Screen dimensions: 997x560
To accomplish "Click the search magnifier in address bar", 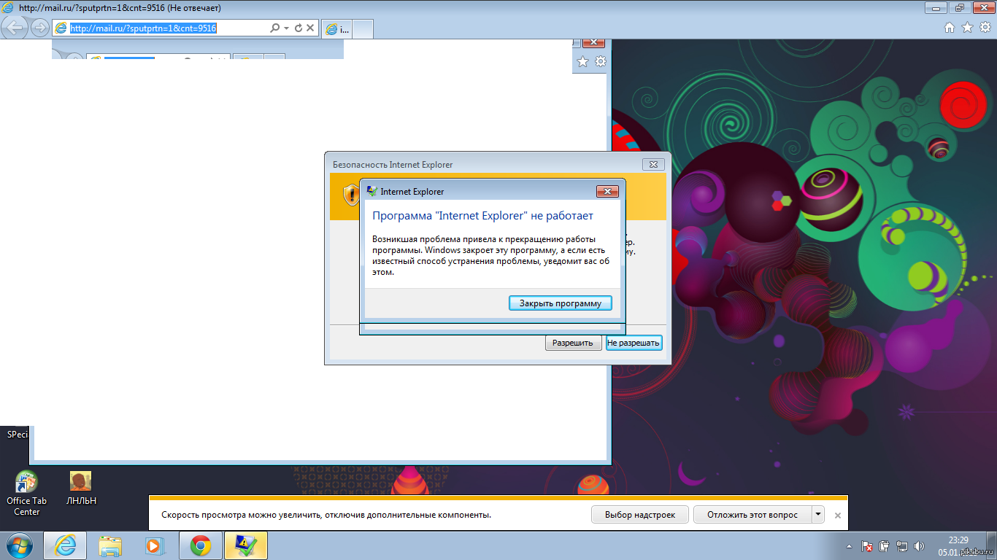I will (275, 28).
